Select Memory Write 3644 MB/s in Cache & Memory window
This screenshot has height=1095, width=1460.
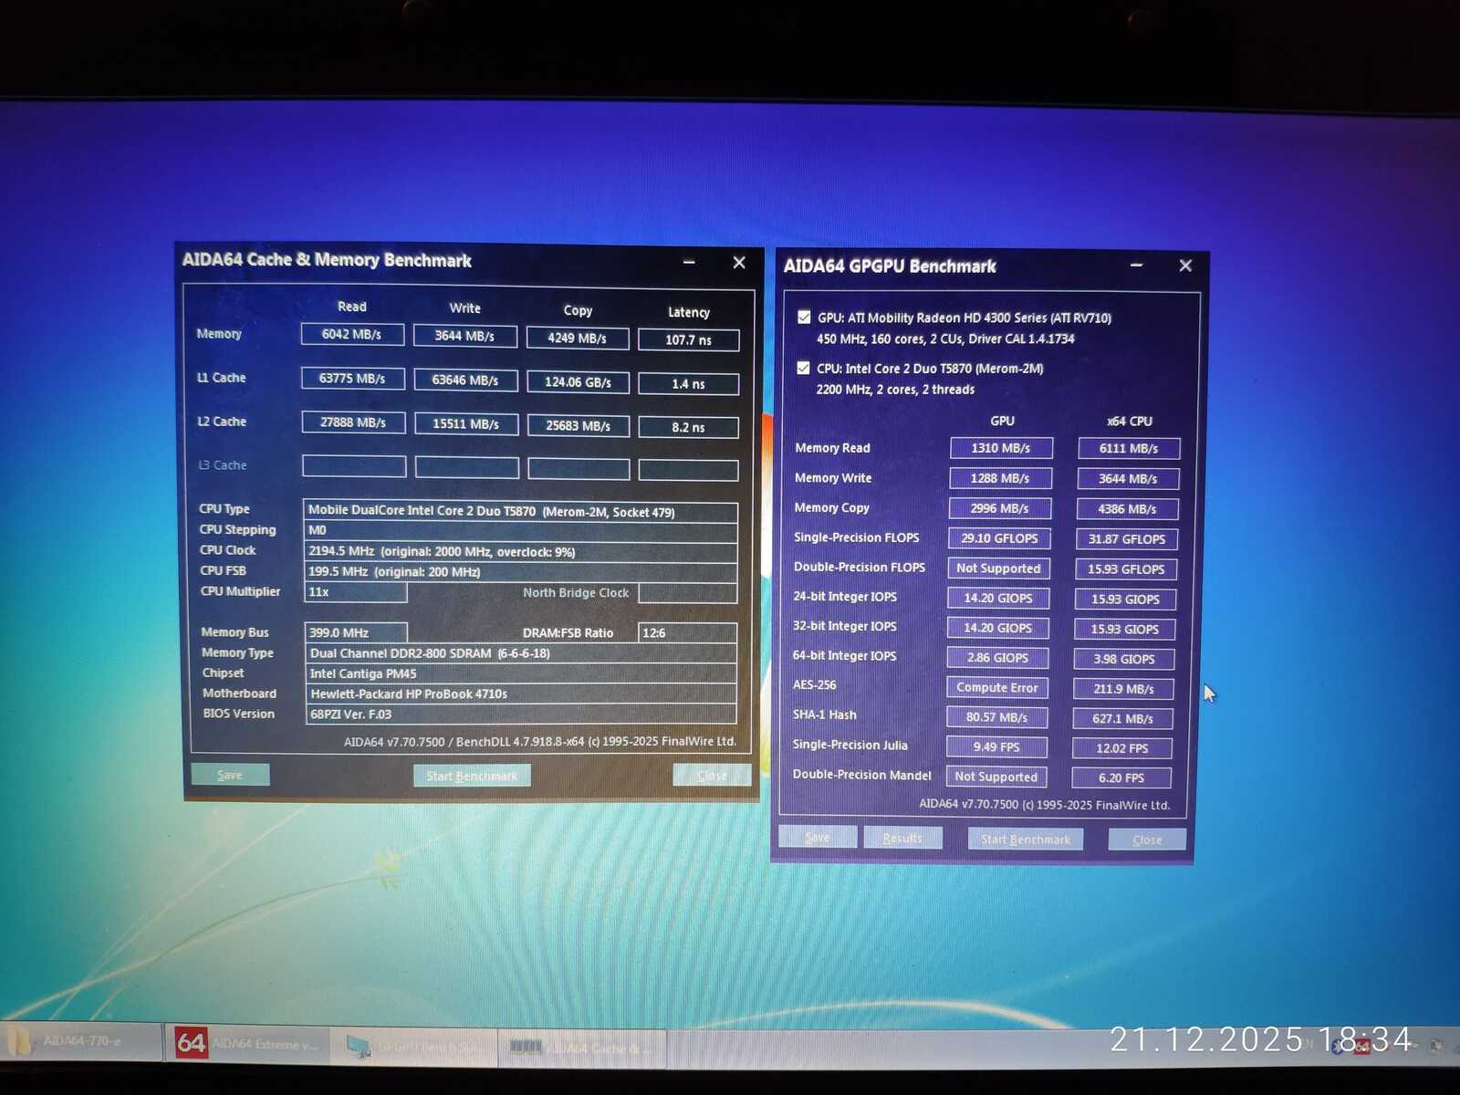465,336
